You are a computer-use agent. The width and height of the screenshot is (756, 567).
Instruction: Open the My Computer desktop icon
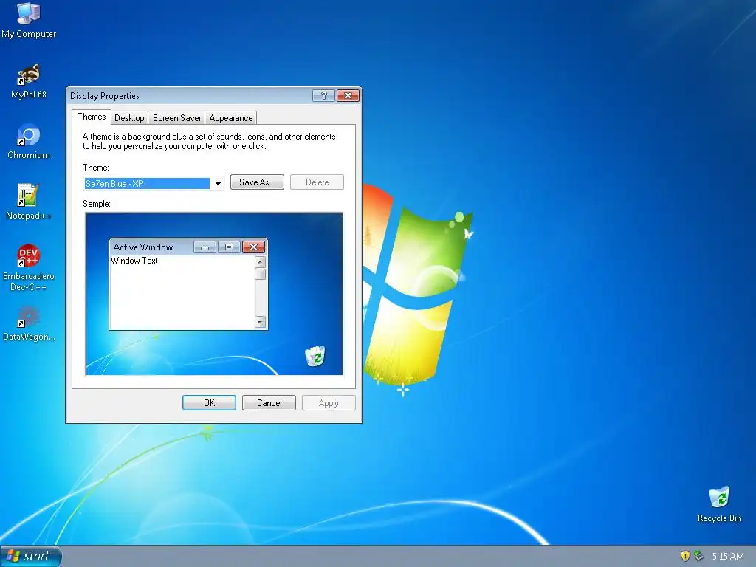click(29, 20)
